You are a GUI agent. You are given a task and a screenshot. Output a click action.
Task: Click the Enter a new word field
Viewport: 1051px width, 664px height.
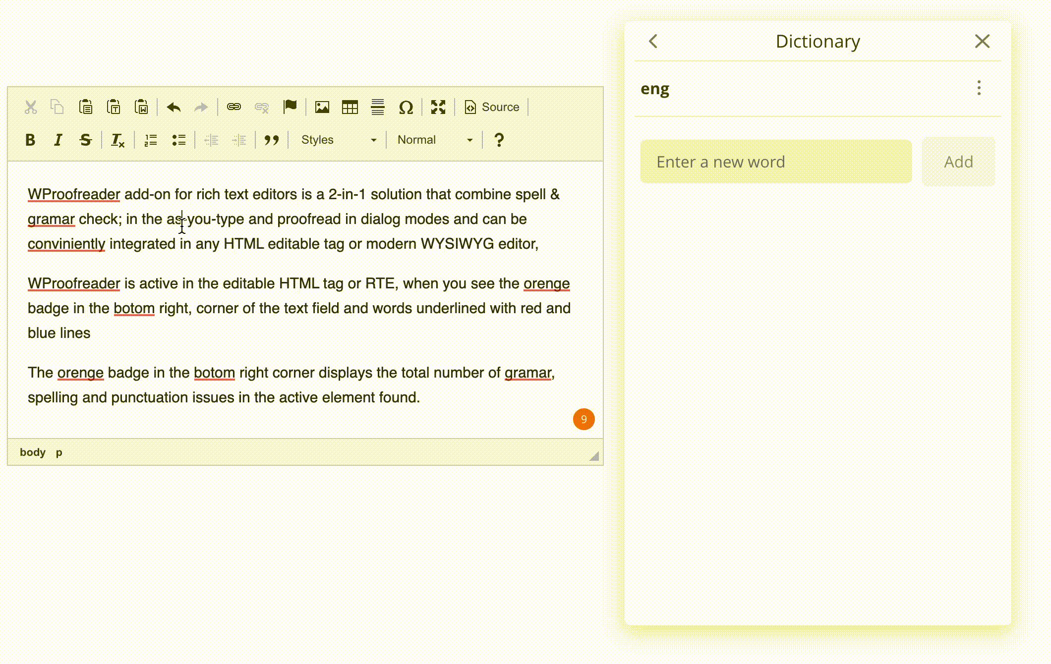[x=776, y=162]
